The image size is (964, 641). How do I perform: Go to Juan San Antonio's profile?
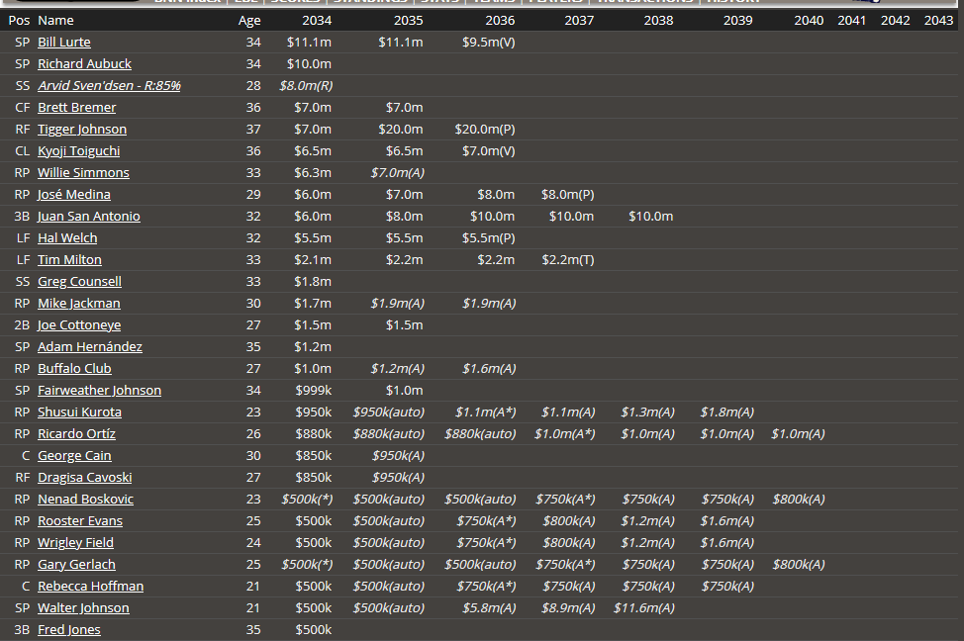(89, 217)
